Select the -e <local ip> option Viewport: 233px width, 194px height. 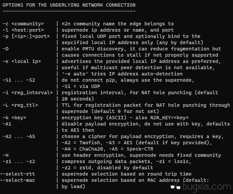[x=22, y=61]
